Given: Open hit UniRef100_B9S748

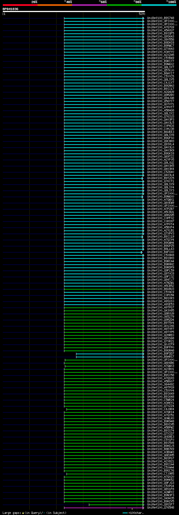Looking at the screenshot, I should pyautogui.click(x=161, y=18).
